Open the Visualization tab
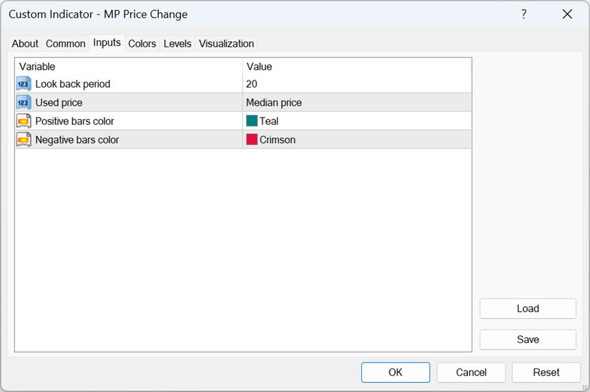Image resolution: width=590 pixels, height=392 pixels. tap(226, 44)
